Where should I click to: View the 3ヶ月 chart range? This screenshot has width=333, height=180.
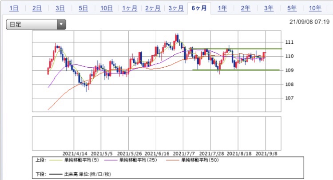pos(176,8)
